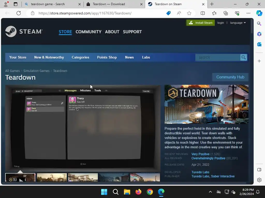The width and height of the screenshot is (265, 198).
Task: Click Simulation Games breadcrumb link
Action: [36, 71]
